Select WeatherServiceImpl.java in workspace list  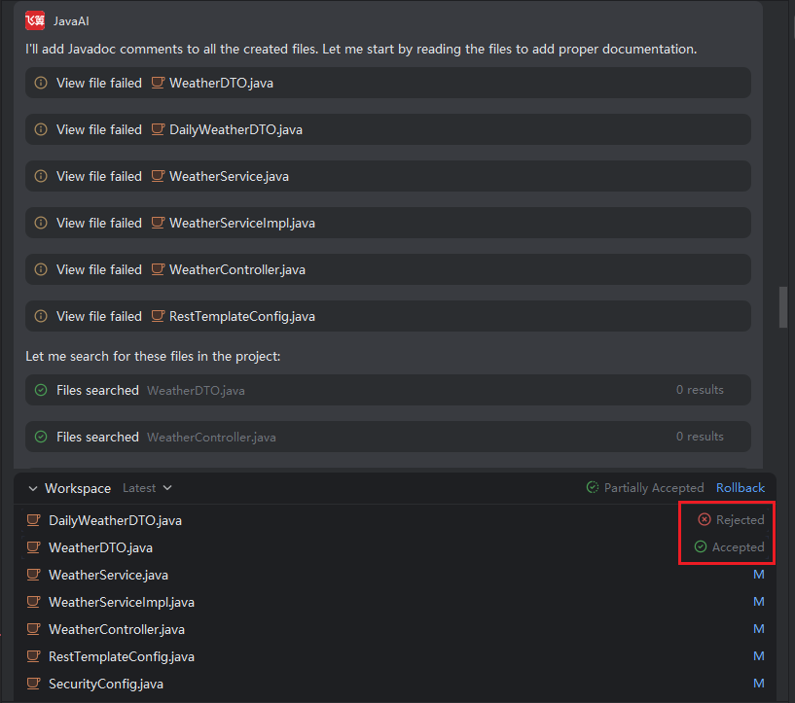coord(121,602)
